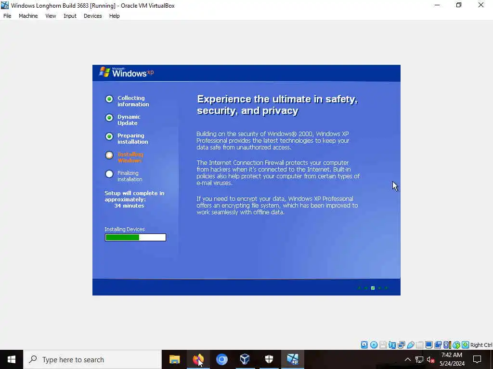This screenshot has width=493, height=369.
Task: Click the orange 'Installing Windows' step label
Action: (130, 158)
